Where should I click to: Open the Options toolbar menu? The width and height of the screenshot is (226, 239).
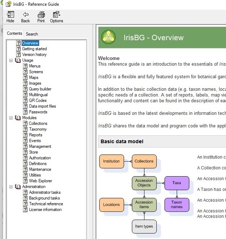click(x=56, y=15)
